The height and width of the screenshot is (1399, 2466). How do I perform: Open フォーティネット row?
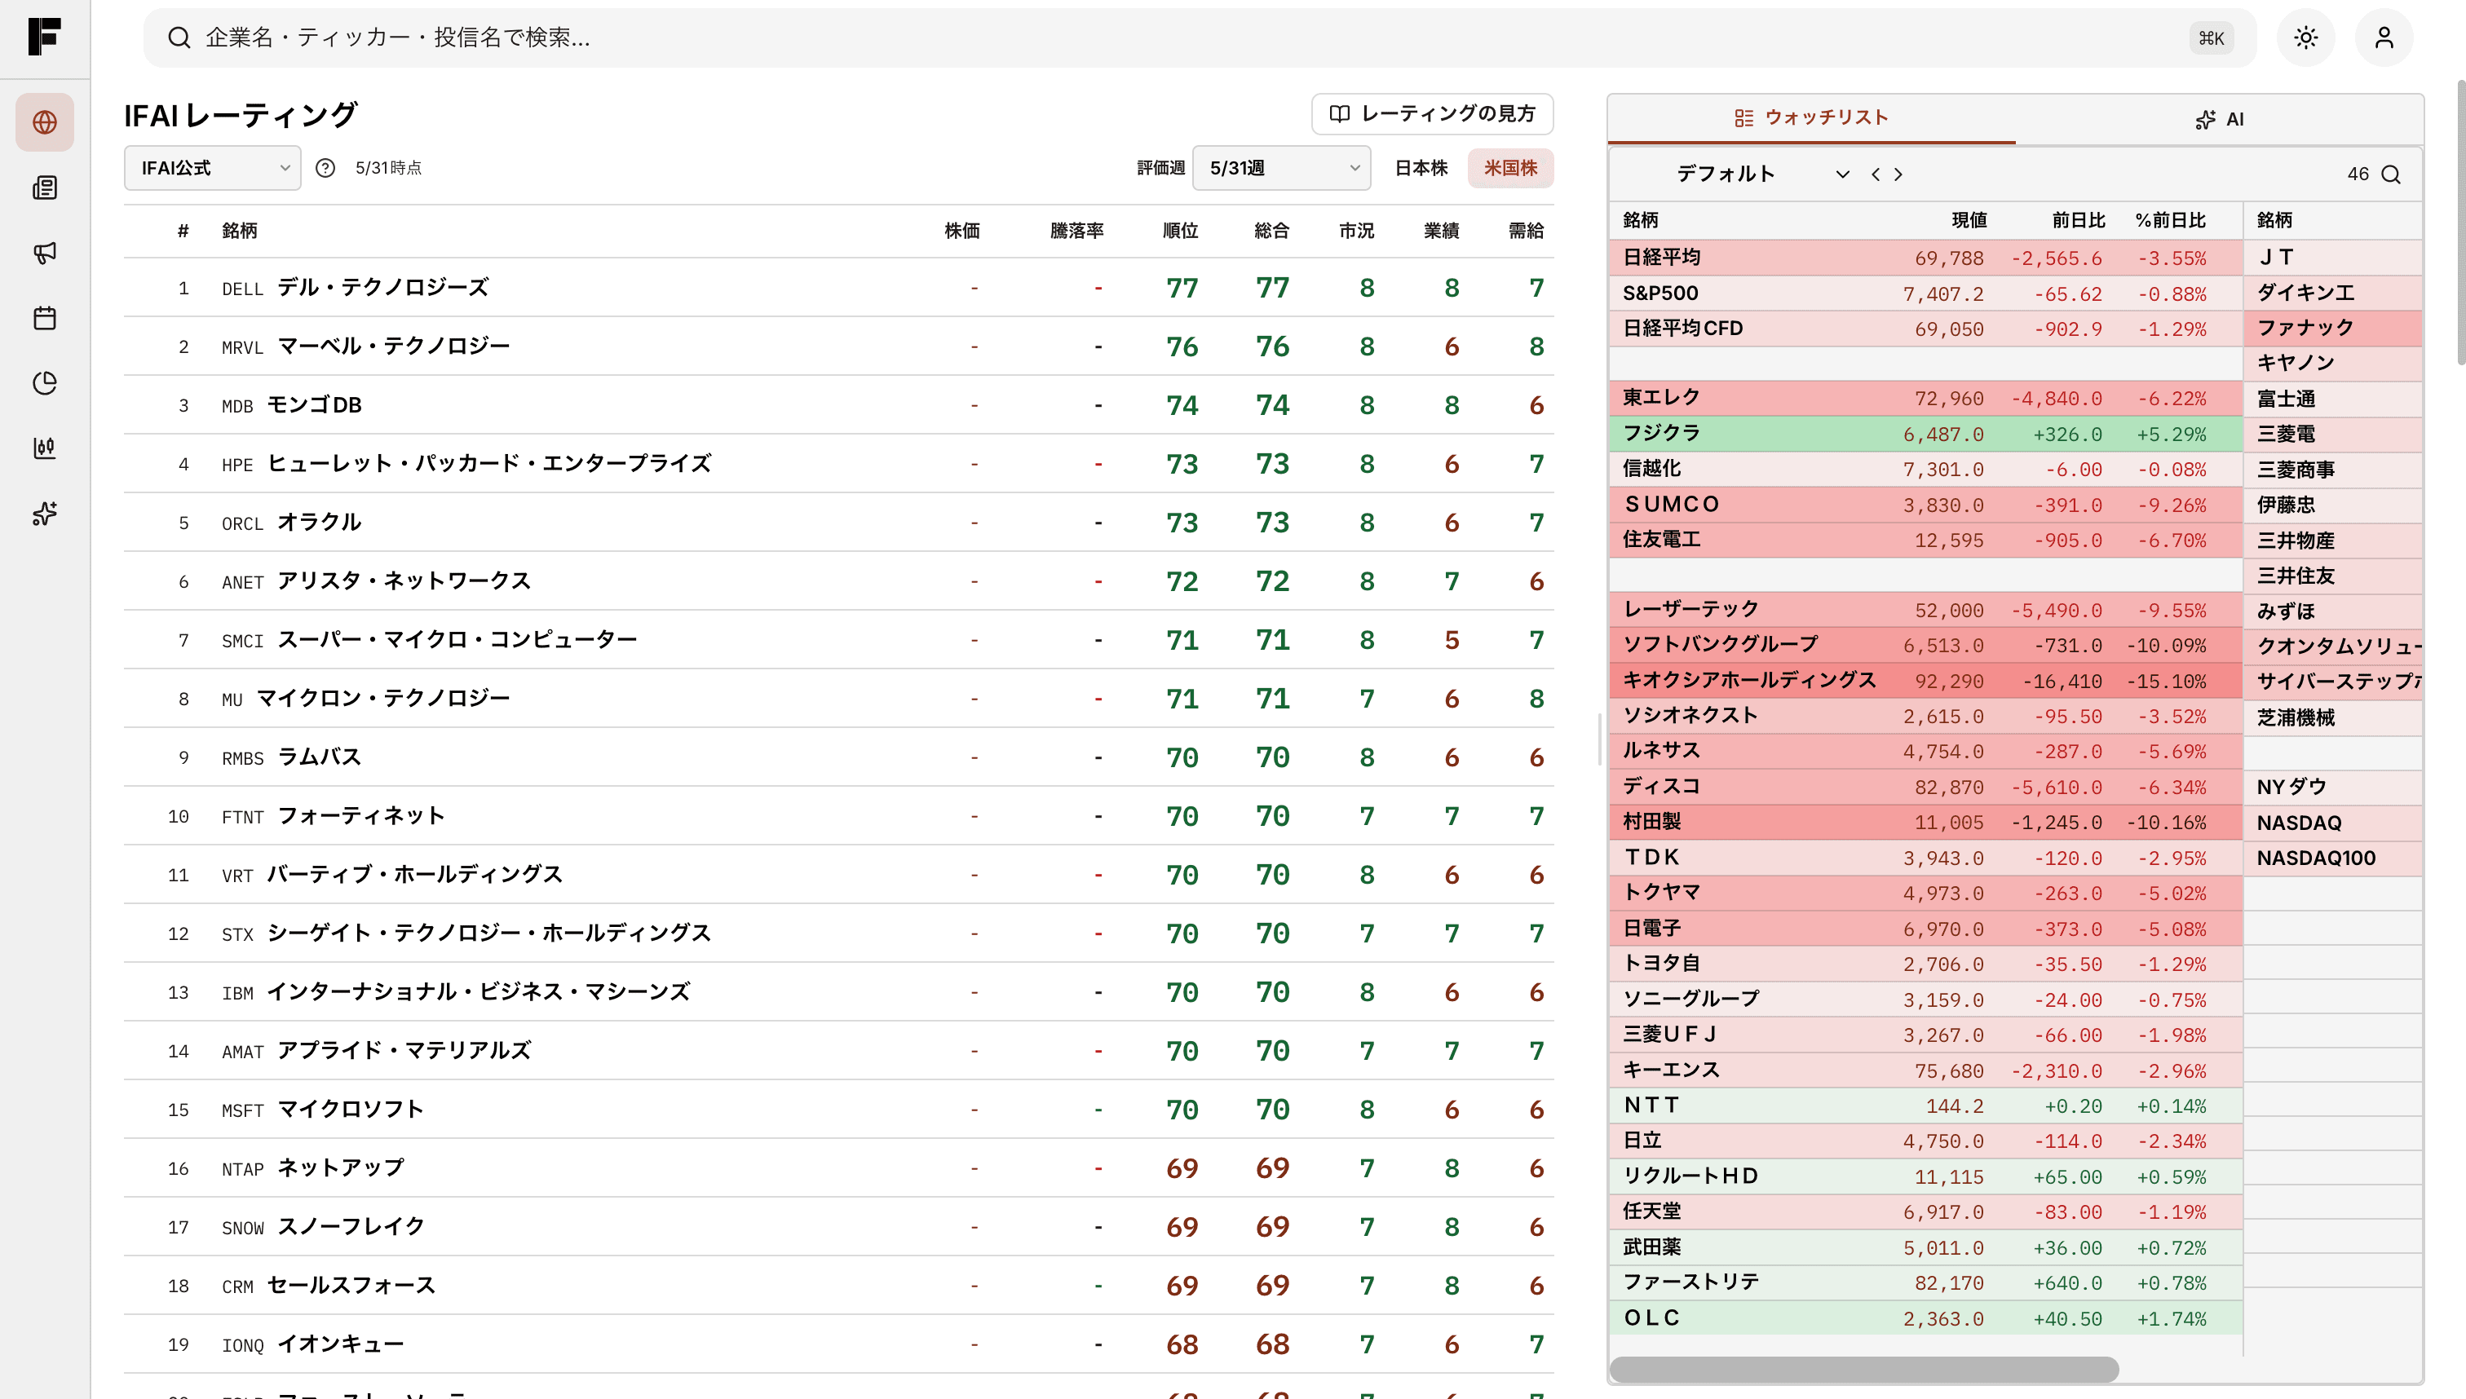(x=838, y=816)
